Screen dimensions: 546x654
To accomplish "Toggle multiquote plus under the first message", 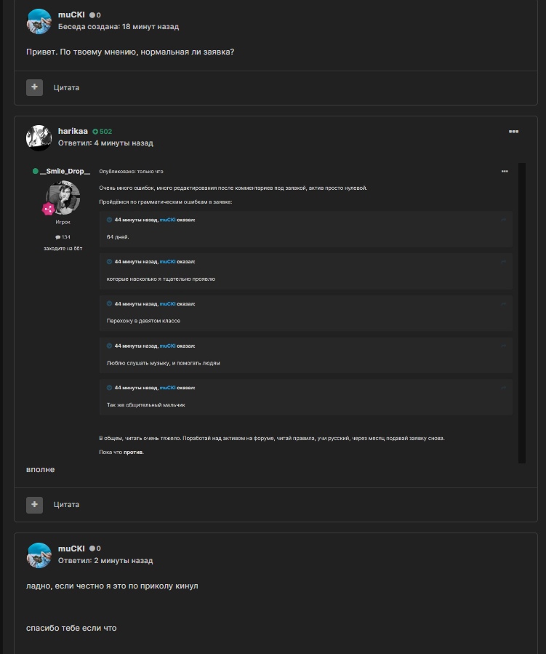I will coord(34,87).
